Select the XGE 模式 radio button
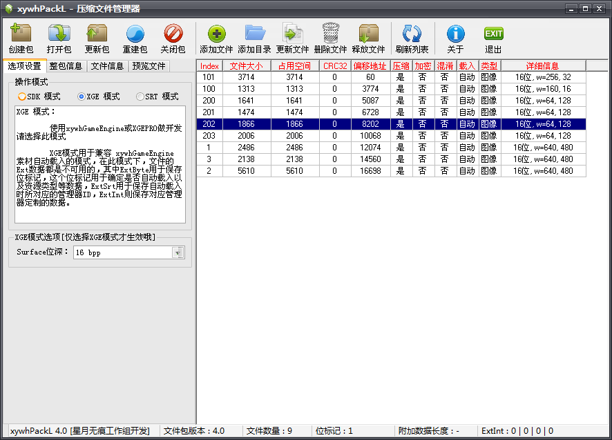 (x=82, y=97)
